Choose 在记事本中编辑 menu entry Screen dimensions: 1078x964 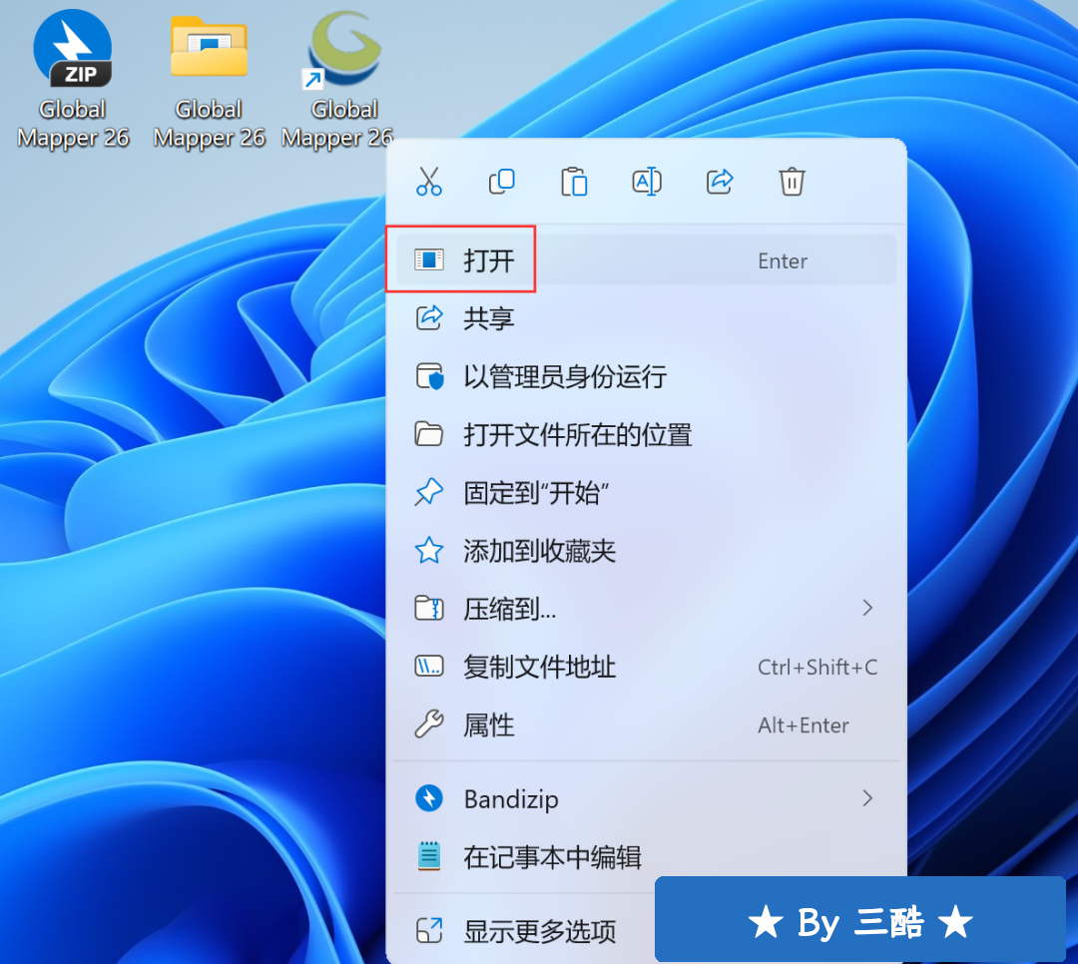[x=646, y=857]
